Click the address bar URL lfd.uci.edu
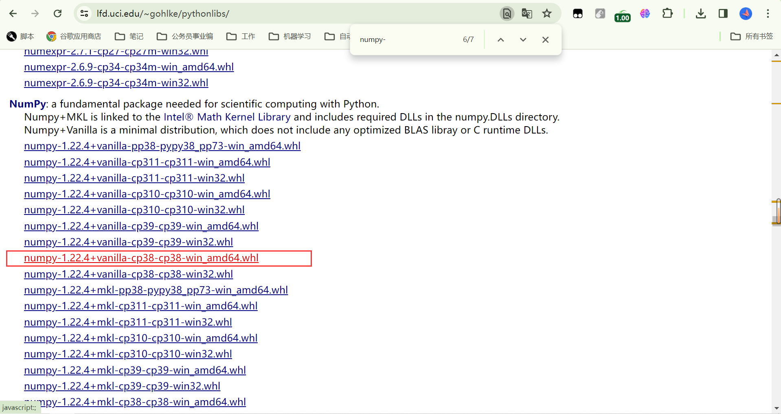This screenshot has width=781, height=414. tap(163, 13)
